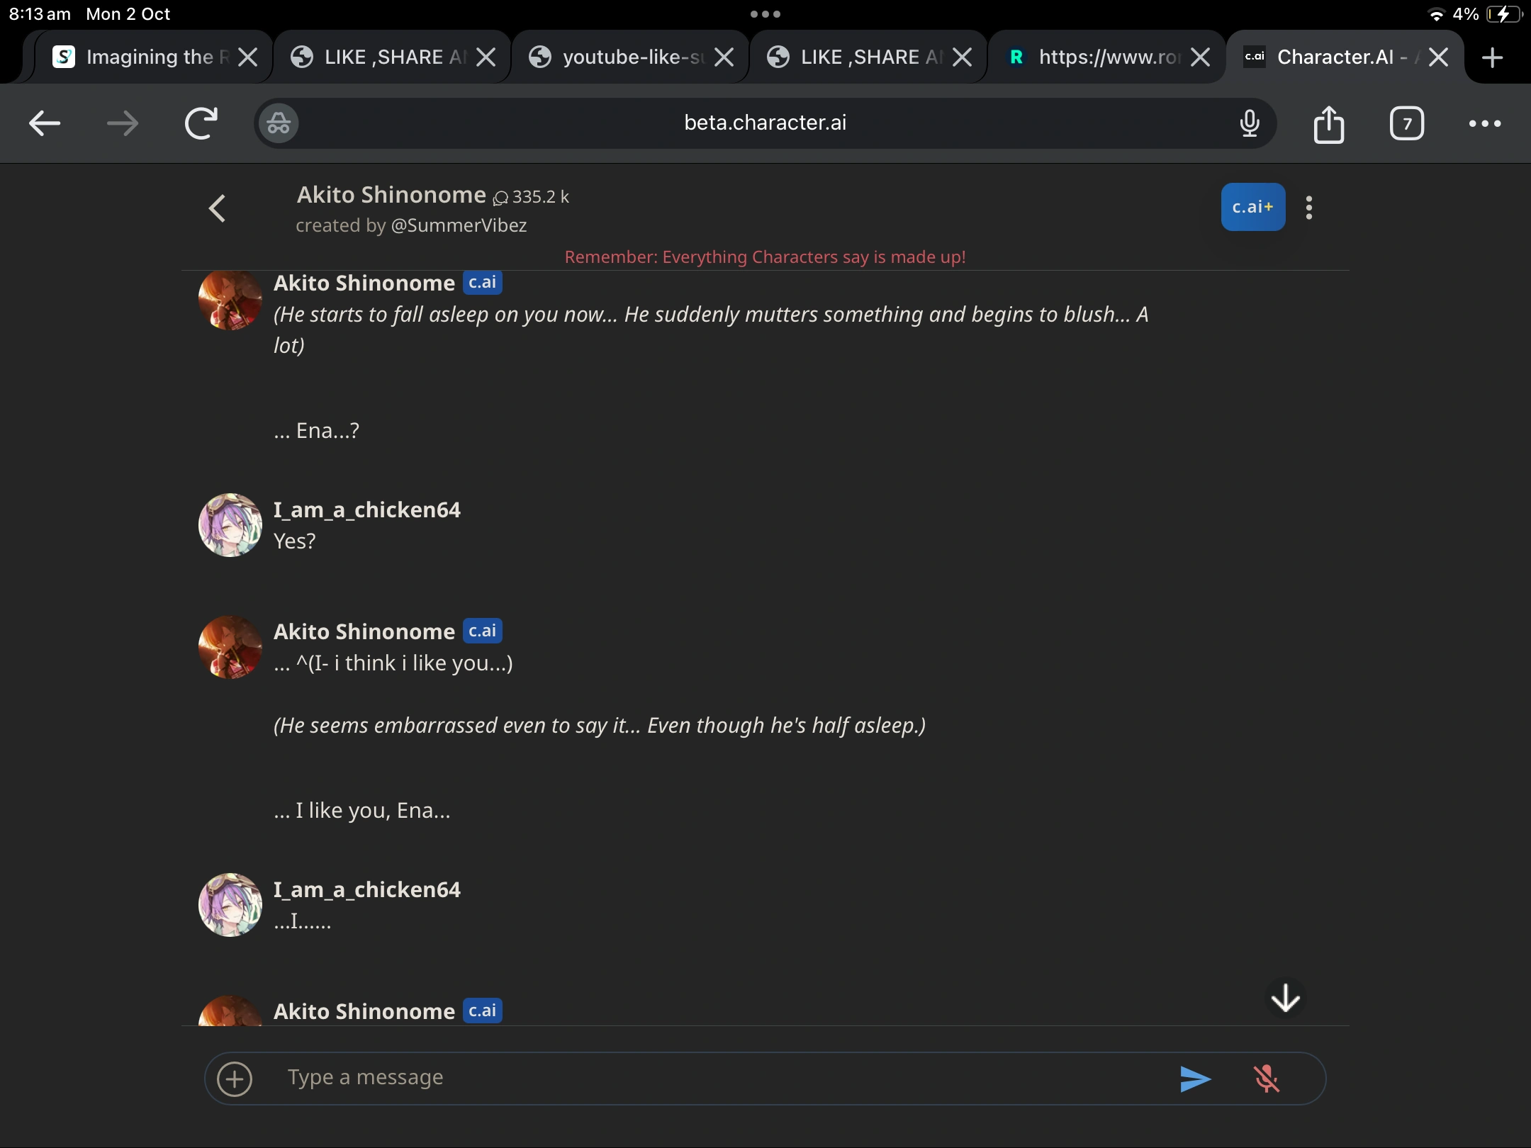The width and height of the screenshot is (1531, 1148).
Task: Tap the back chevron beside Akito Shinonome
Action: 218,207
